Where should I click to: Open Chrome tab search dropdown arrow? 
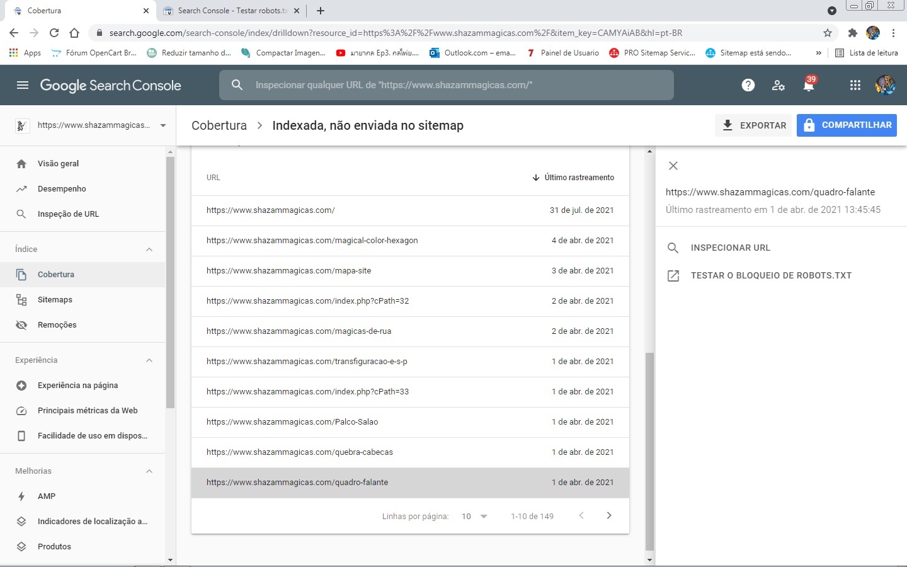point(832,11)
